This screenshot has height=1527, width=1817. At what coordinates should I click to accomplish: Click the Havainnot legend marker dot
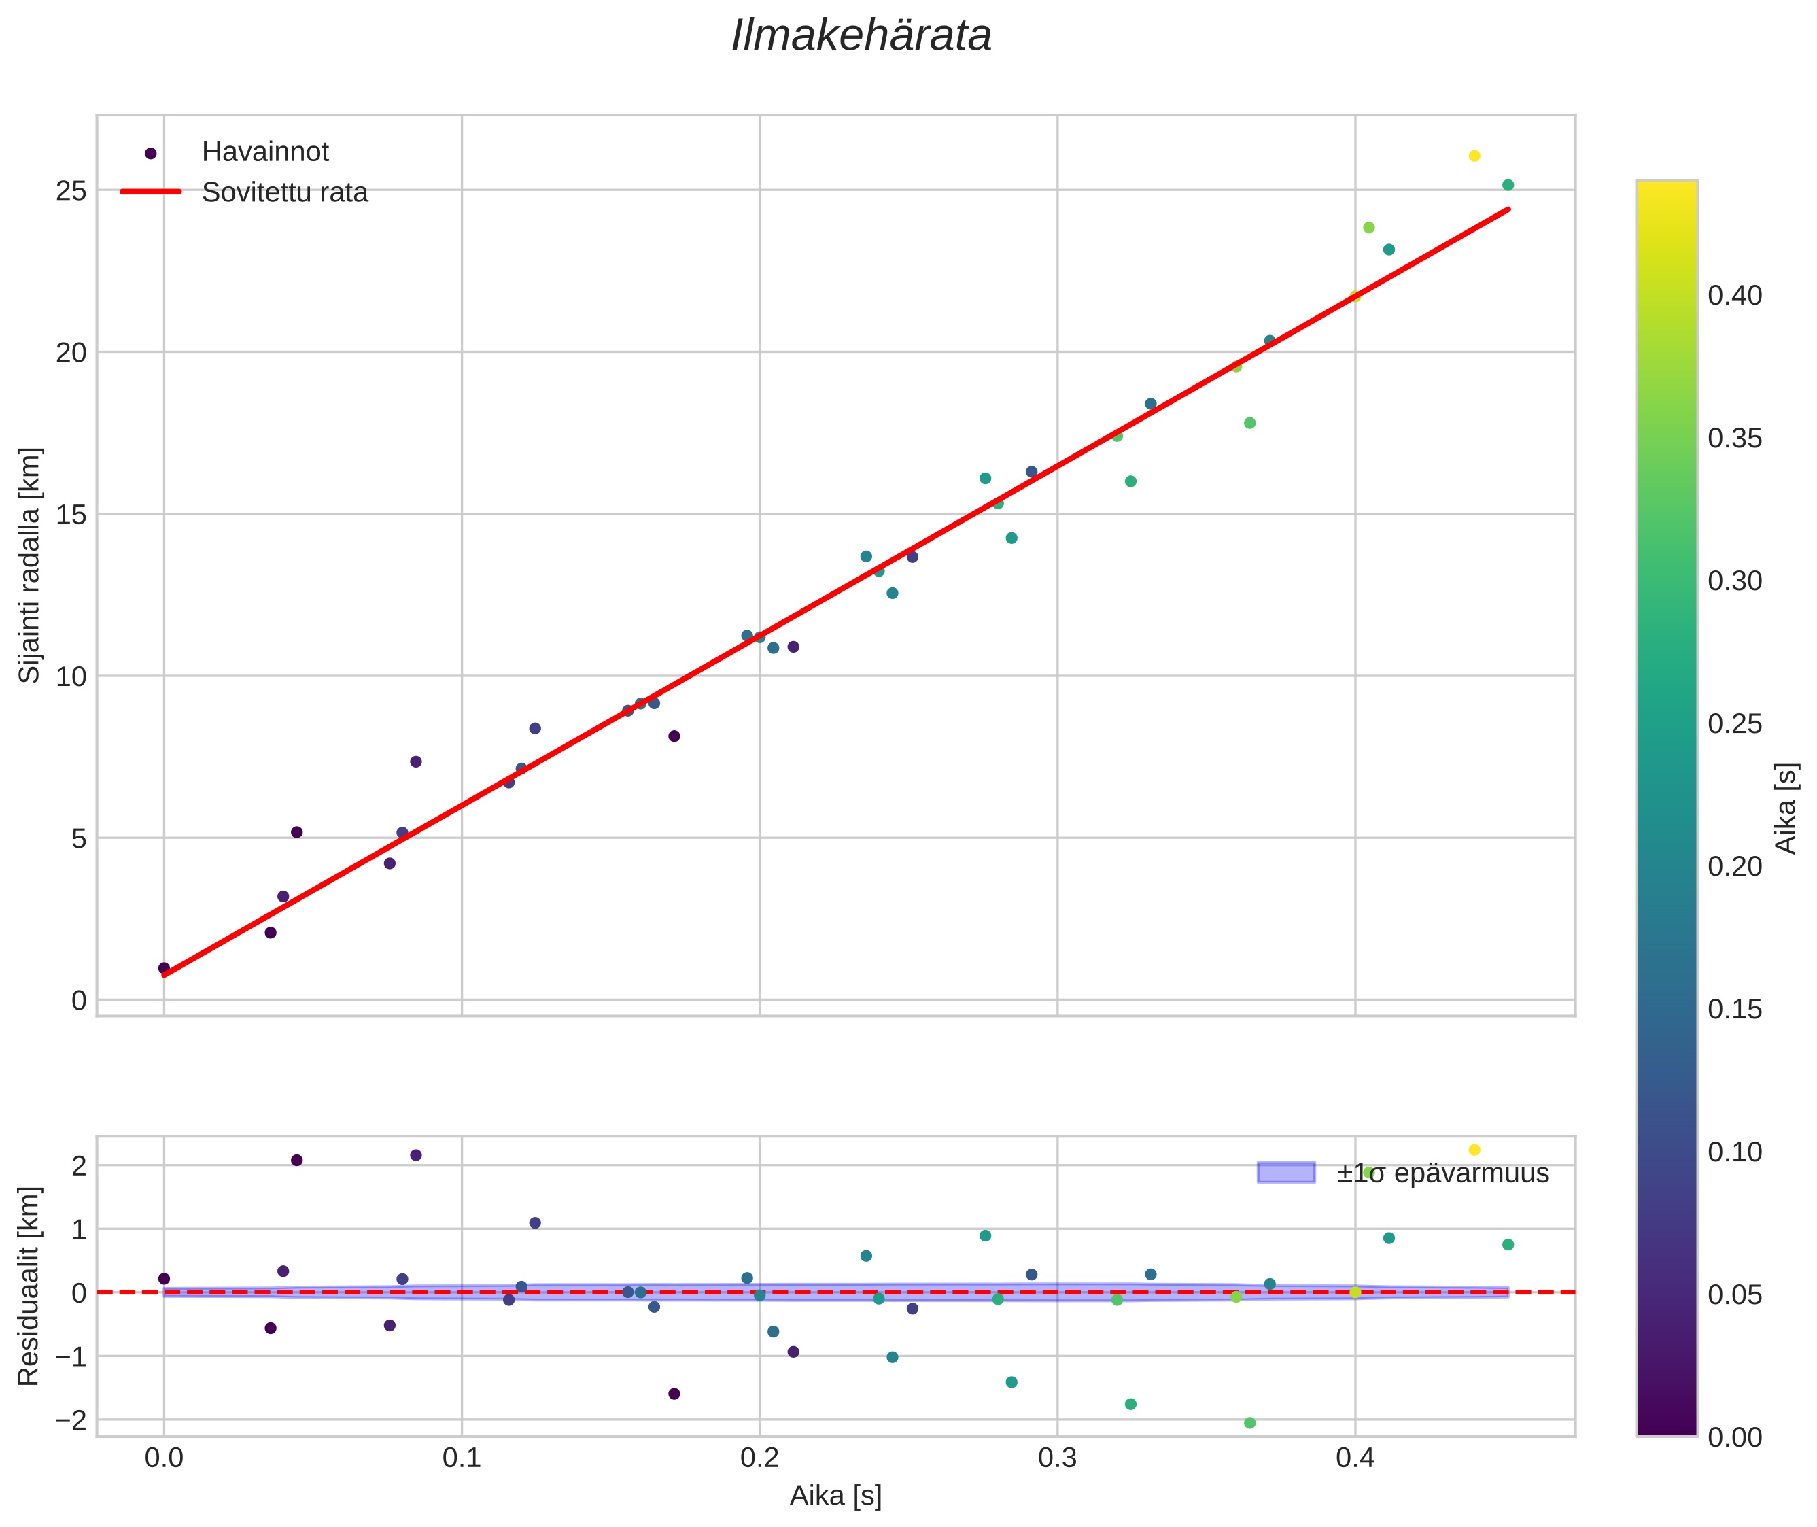coord(151,153)
